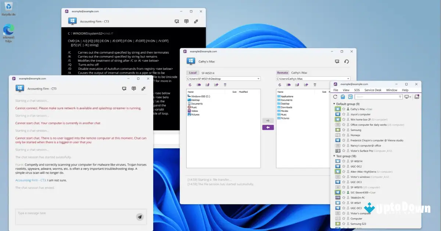
Task: Click the purple left transfer arrow
Action: coord(268,127)
